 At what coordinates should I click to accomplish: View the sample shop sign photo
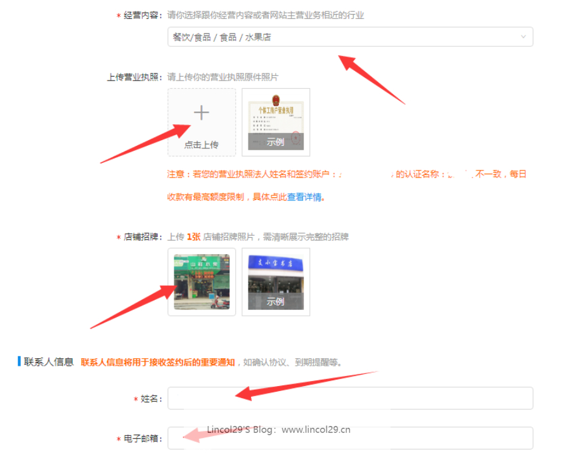pos(276,274)
